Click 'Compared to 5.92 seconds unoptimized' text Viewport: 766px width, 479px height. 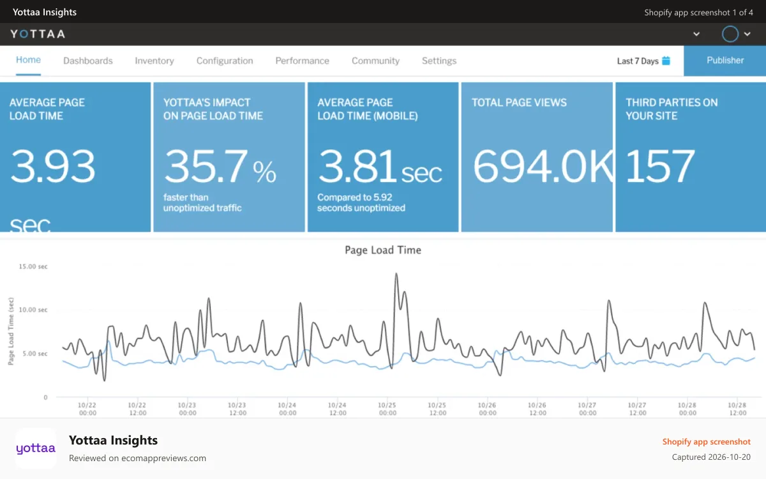tap(361, 202)
